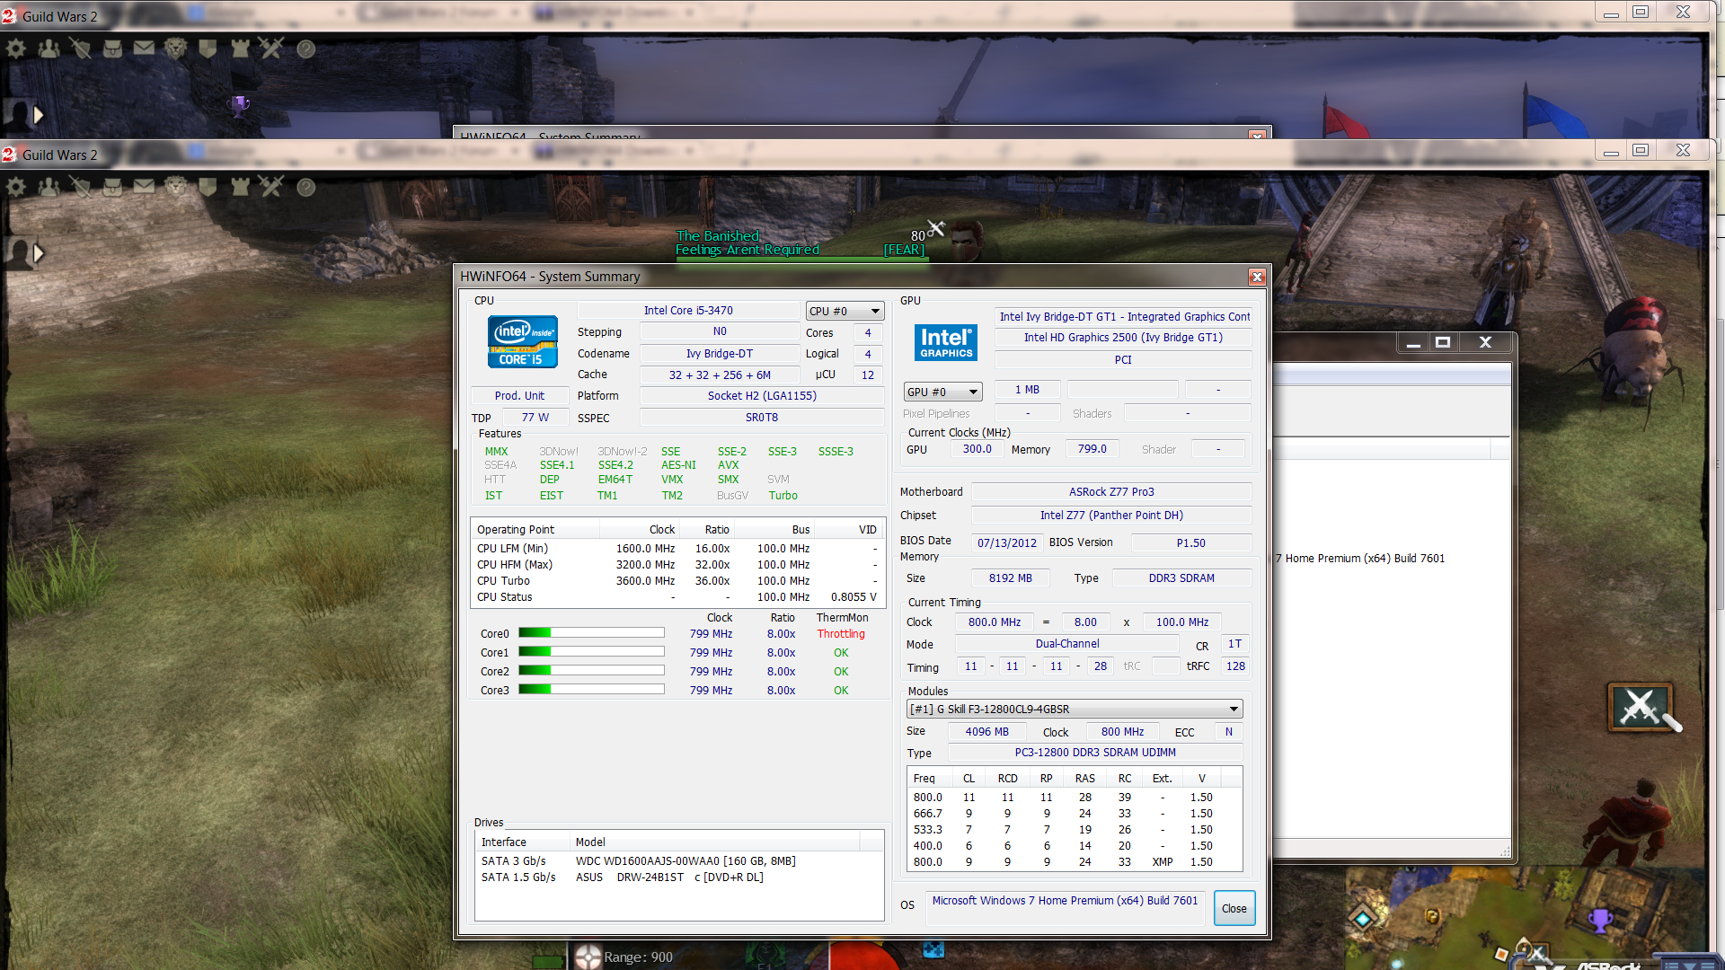Click the blue waypoint diamond on the minimap

point(1363,919)
